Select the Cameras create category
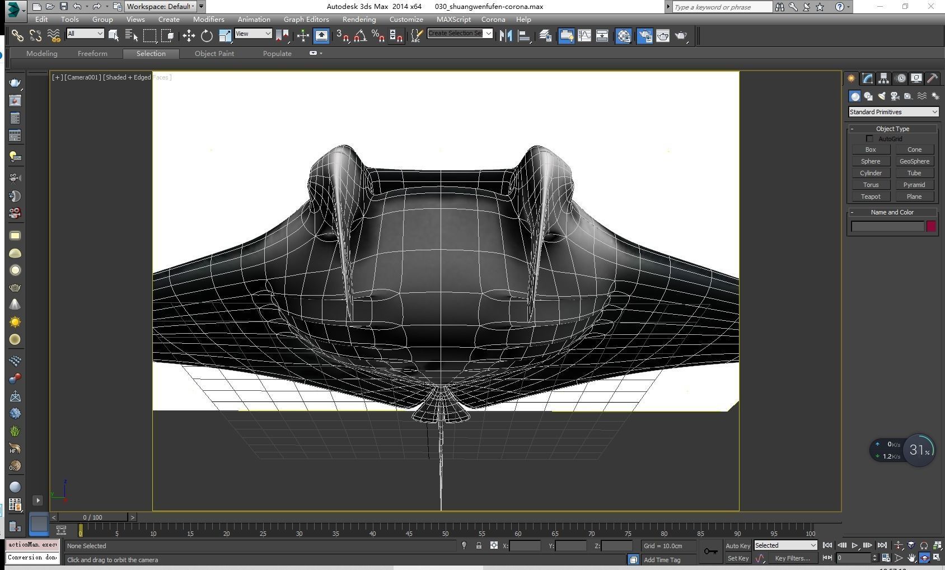 (x=895, y=96)
